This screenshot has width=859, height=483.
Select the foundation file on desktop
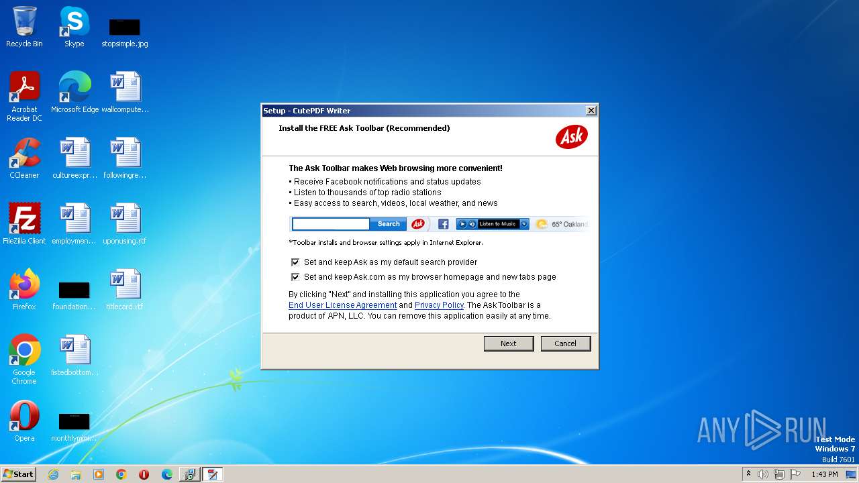coord(74,296)
